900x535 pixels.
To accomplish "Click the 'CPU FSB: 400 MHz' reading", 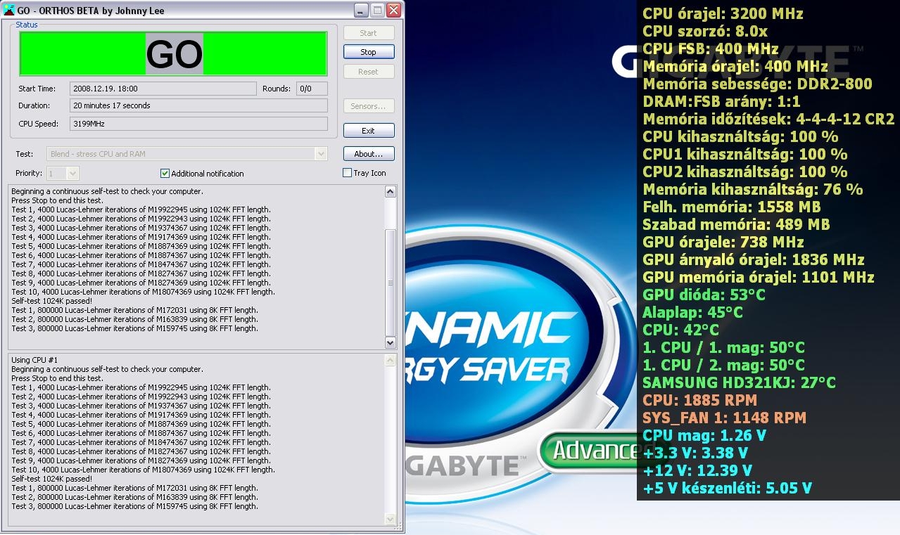I will (x=711, y=49).
